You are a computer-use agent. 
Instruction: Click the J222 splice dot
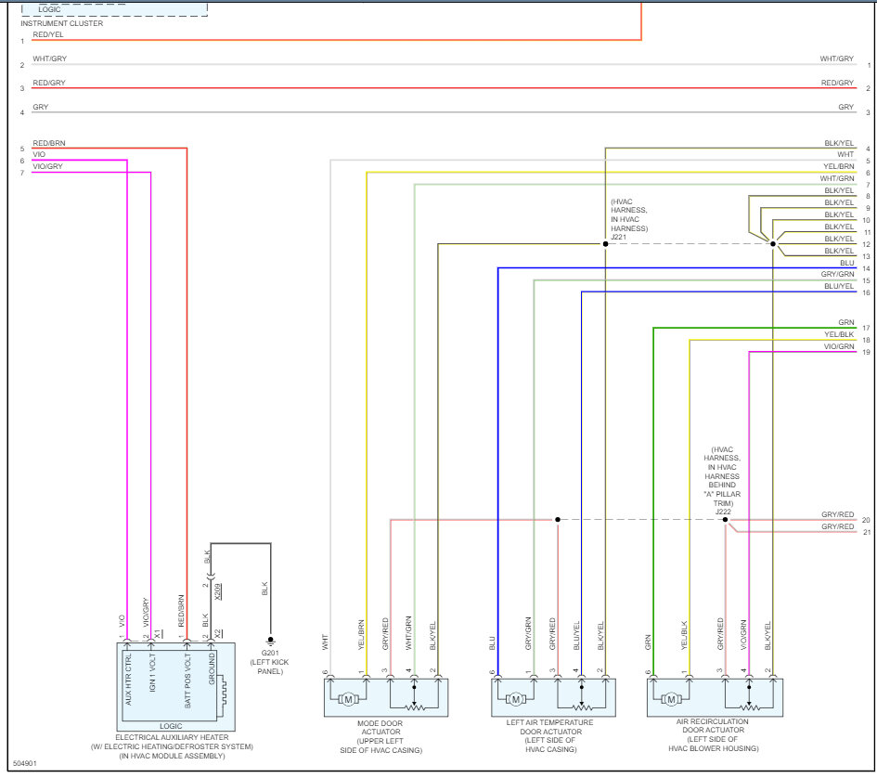[726, 519]
